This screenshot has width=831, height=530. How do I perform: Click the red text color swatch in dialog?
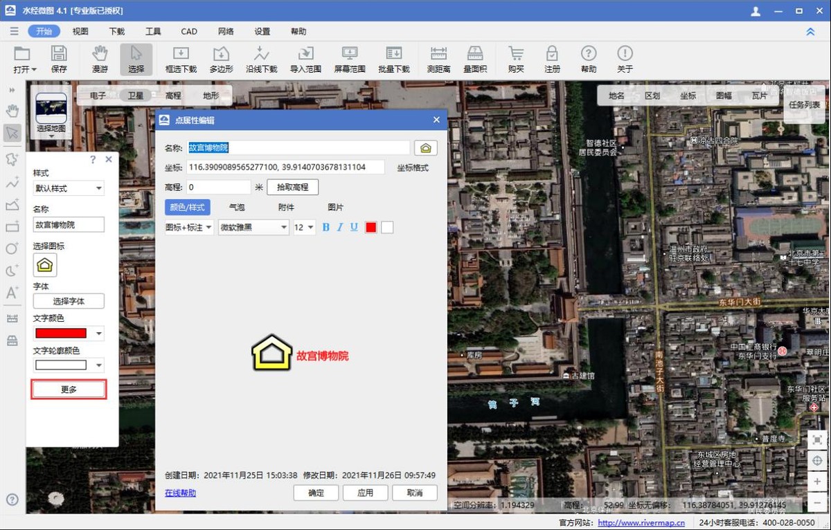point(371,227)
